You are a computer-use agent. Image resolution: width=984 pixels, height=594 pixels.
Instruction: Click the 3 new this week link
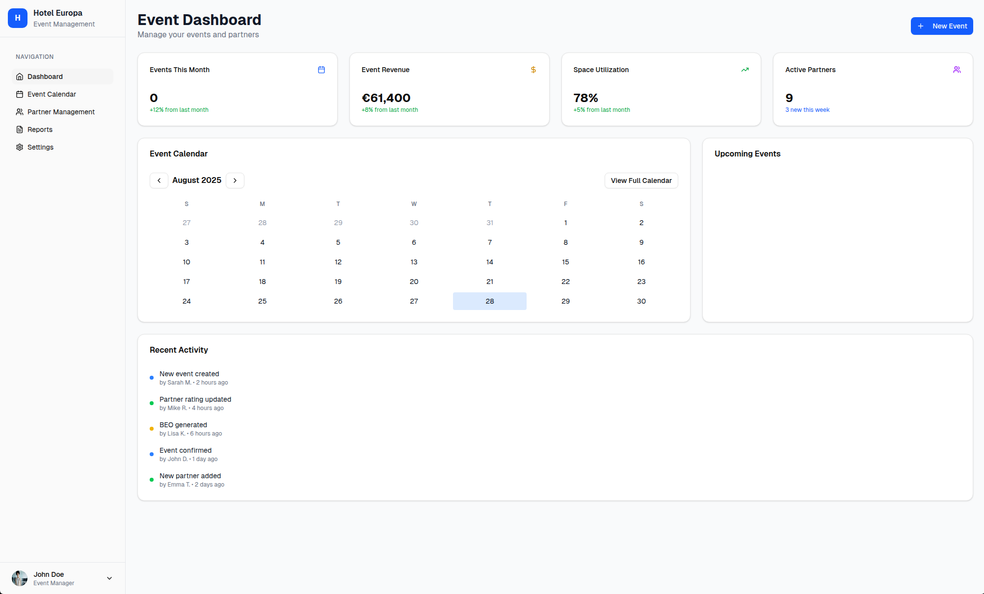(807, 110)
